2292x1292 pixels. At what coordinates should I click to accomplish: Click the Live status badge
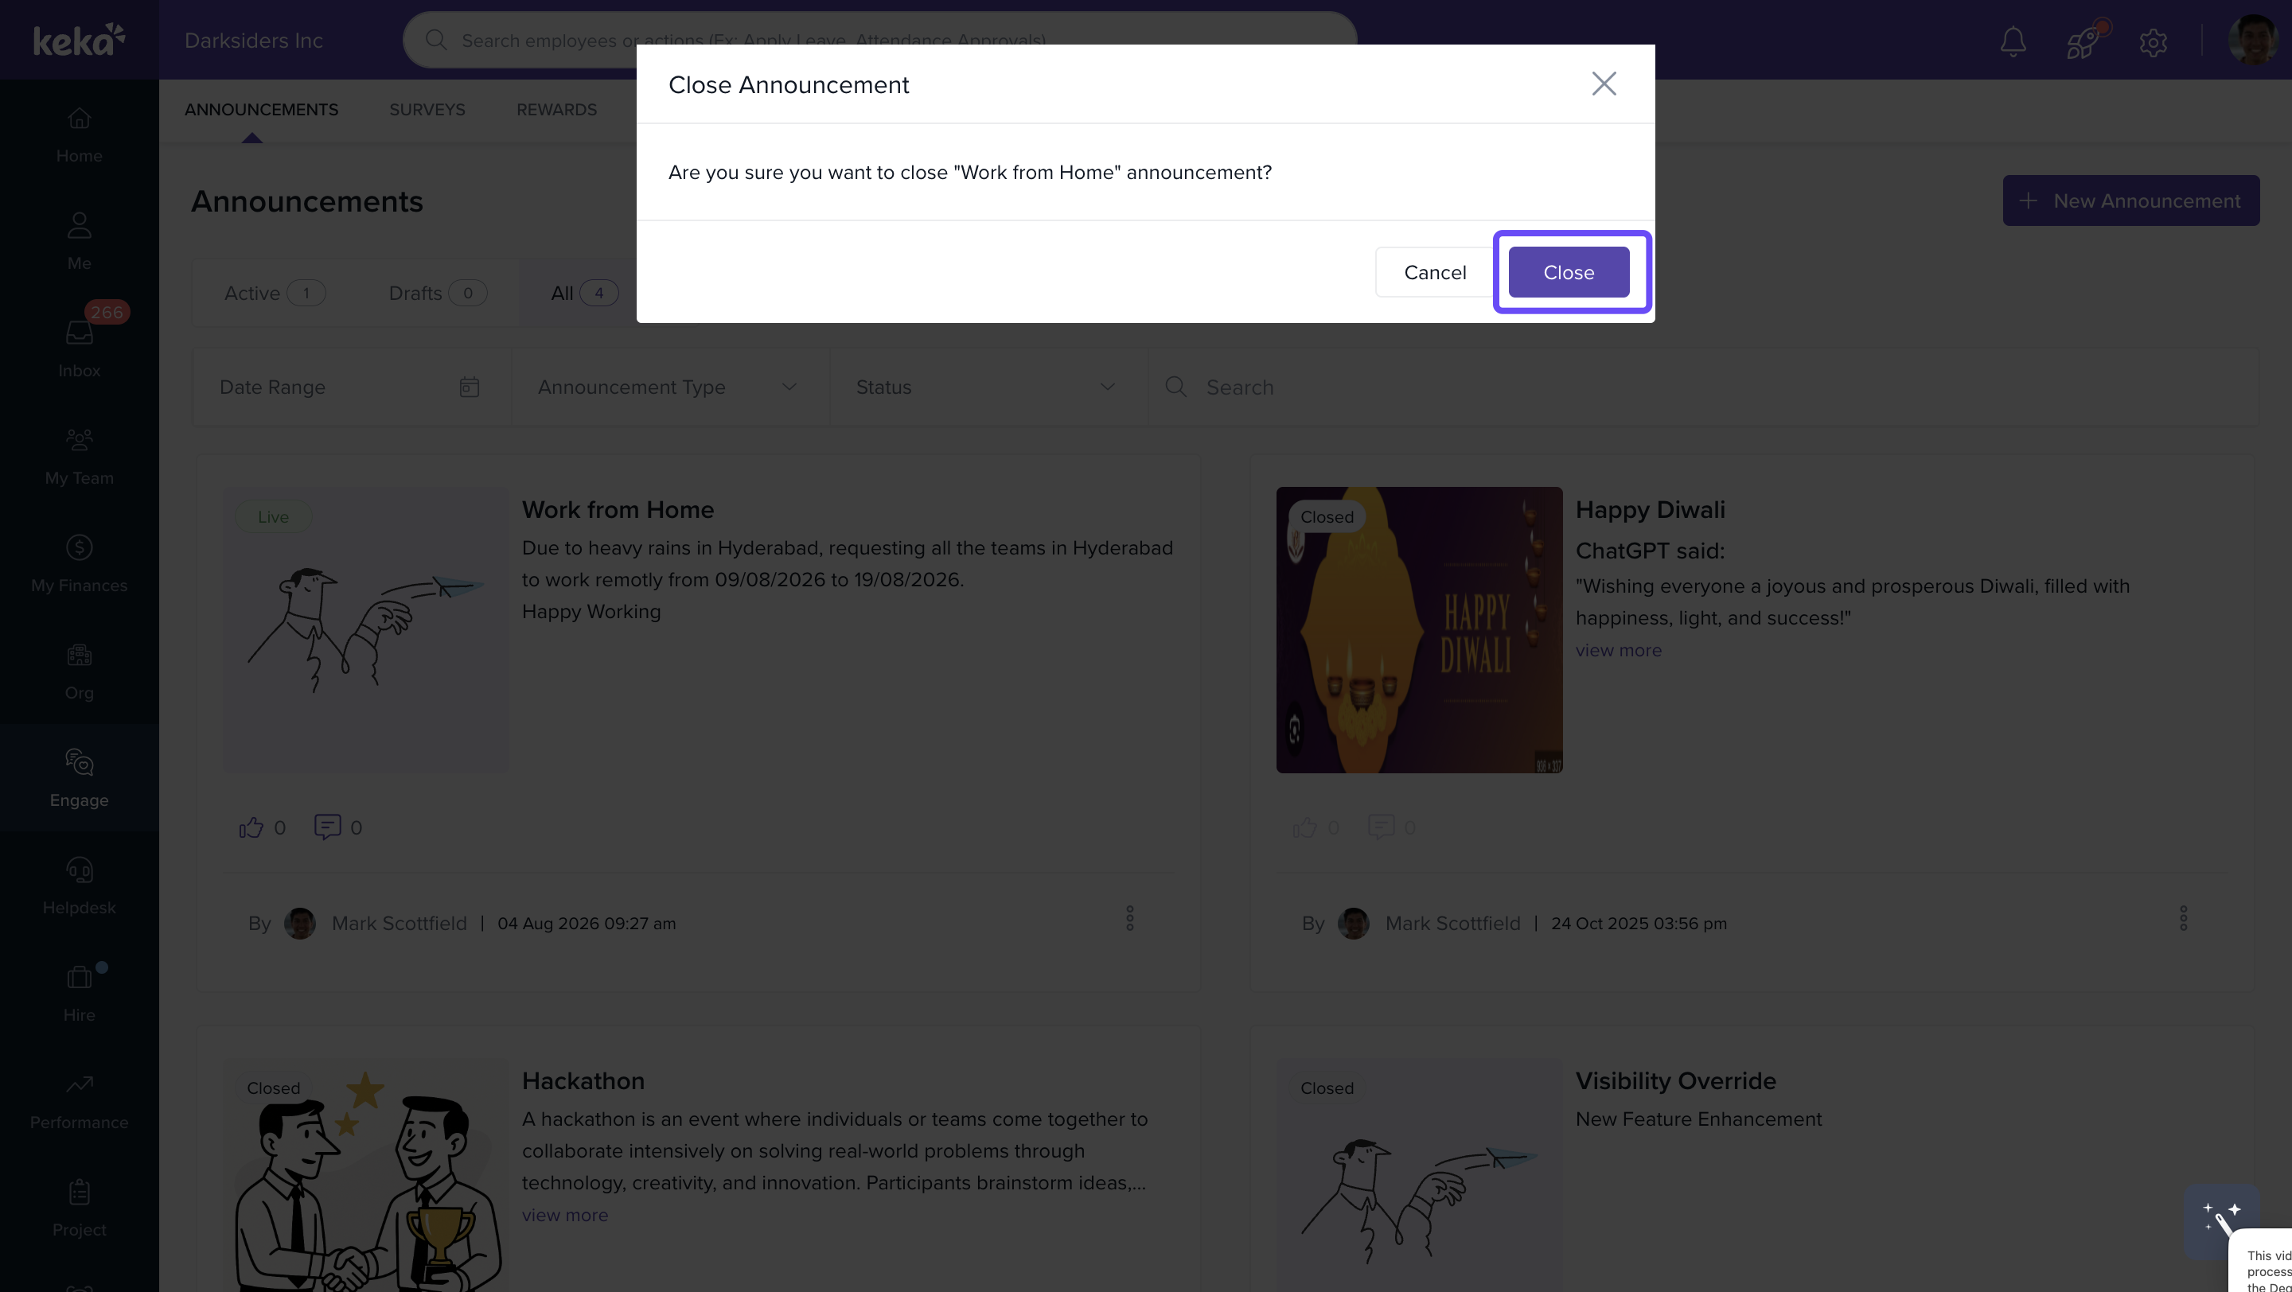[x=273, y=516]
